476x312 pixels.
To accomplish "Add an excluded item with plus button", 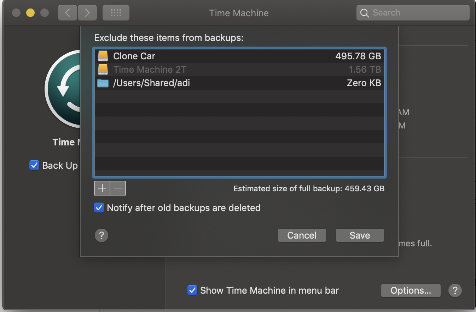I will [x=102, y=188].
